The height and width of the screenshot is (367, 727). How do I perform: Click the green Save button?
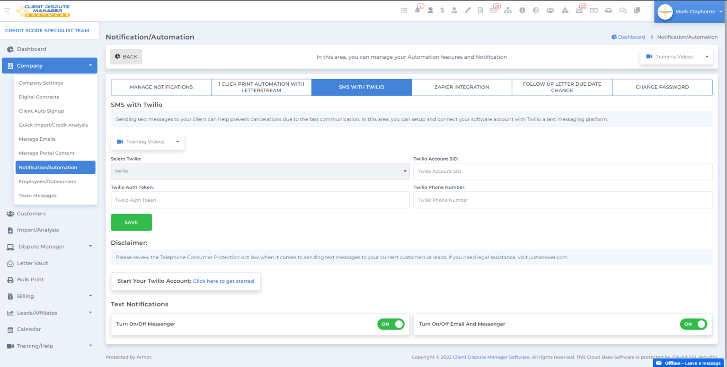pos(131,222)
